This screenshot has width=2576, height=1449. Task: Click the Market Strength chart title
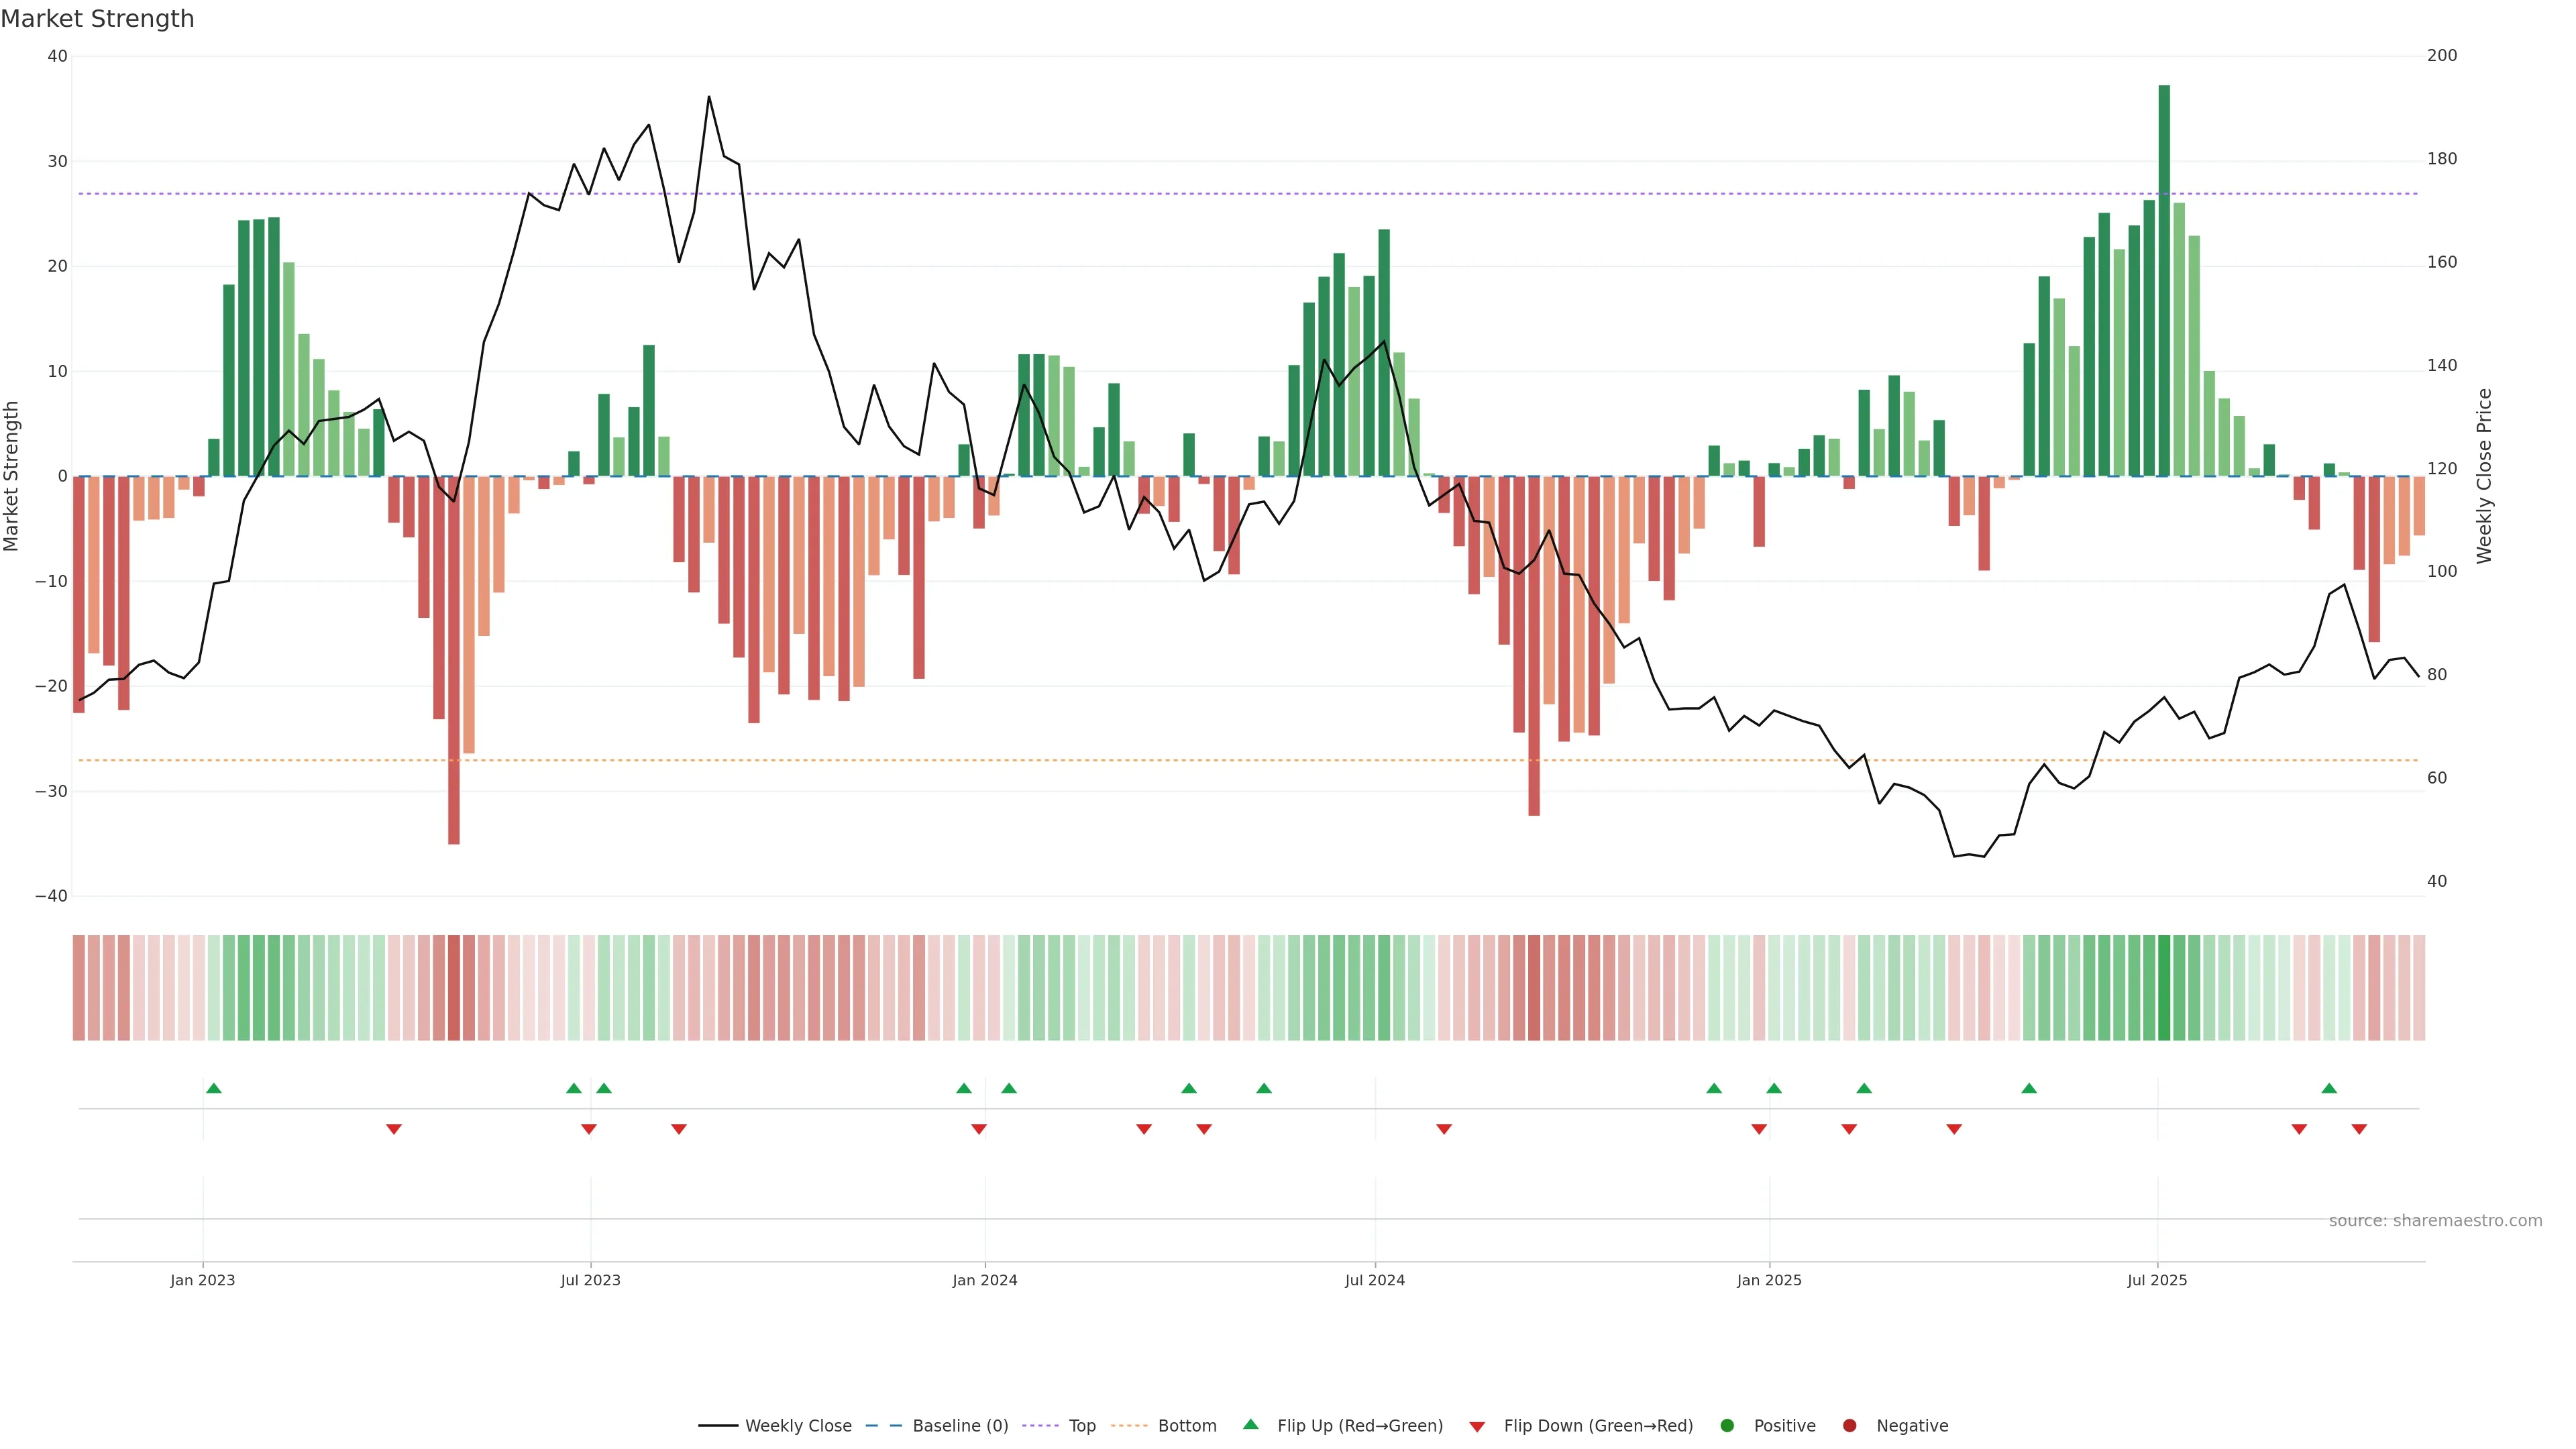tap(97, 19)
